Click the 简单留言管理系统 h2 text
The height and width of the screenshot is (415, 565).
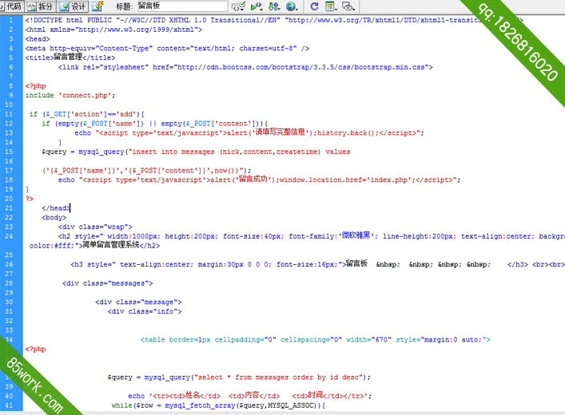(x=111, y=246)
